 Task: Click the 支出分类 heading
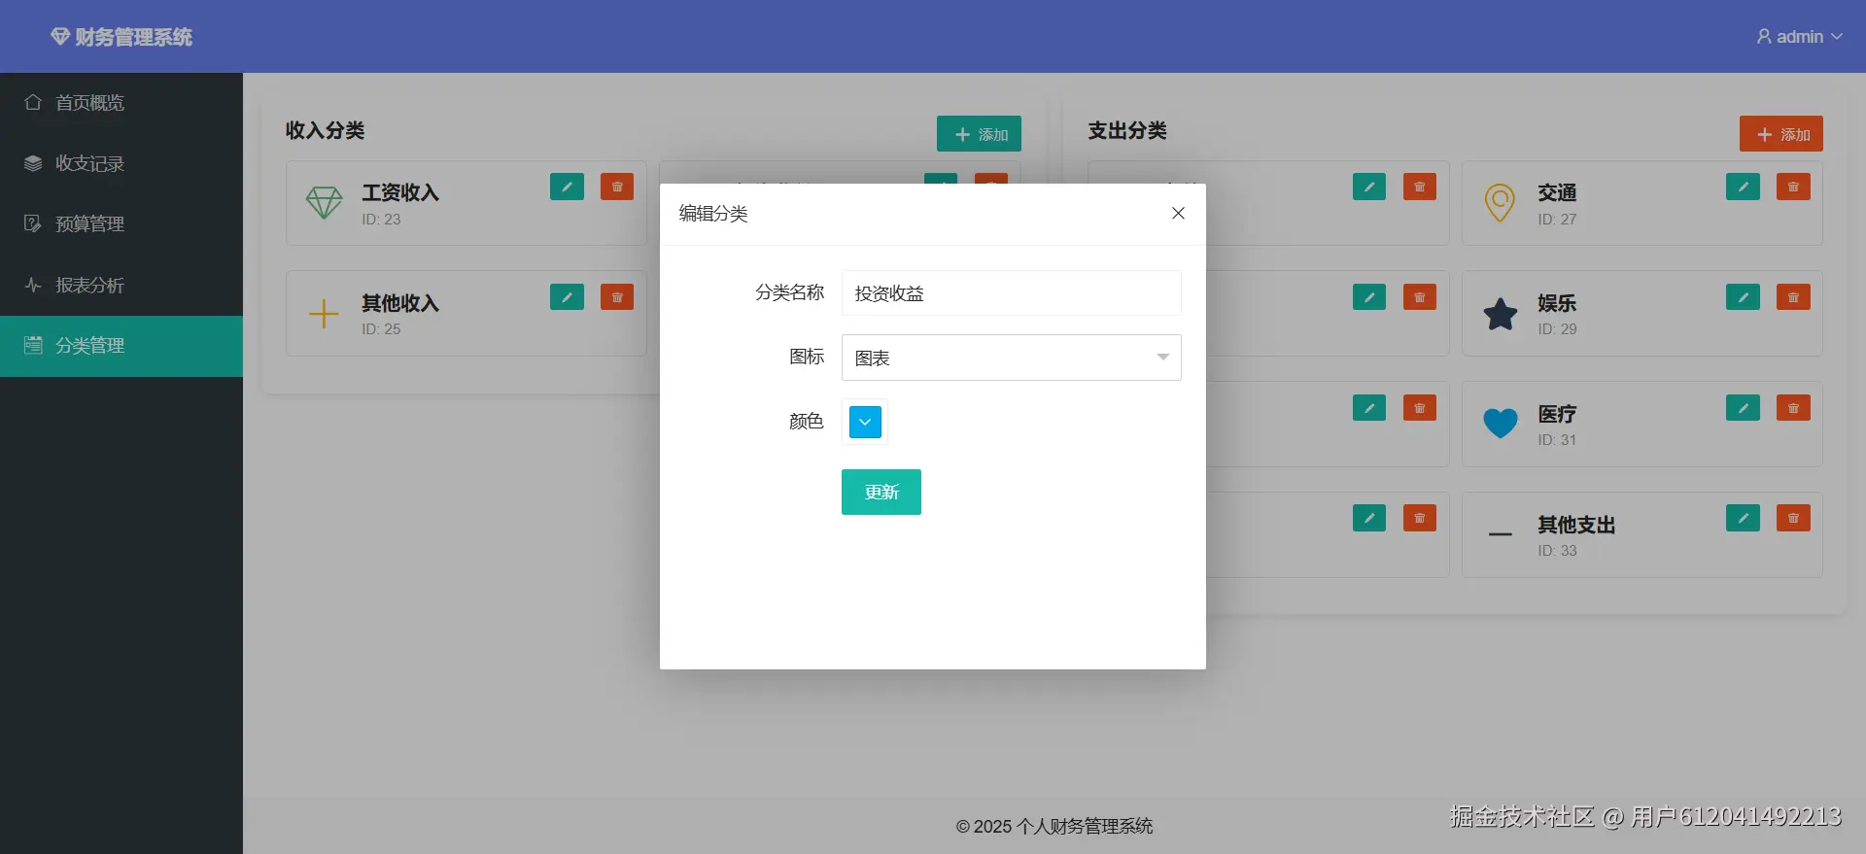tap(1127, 130)
